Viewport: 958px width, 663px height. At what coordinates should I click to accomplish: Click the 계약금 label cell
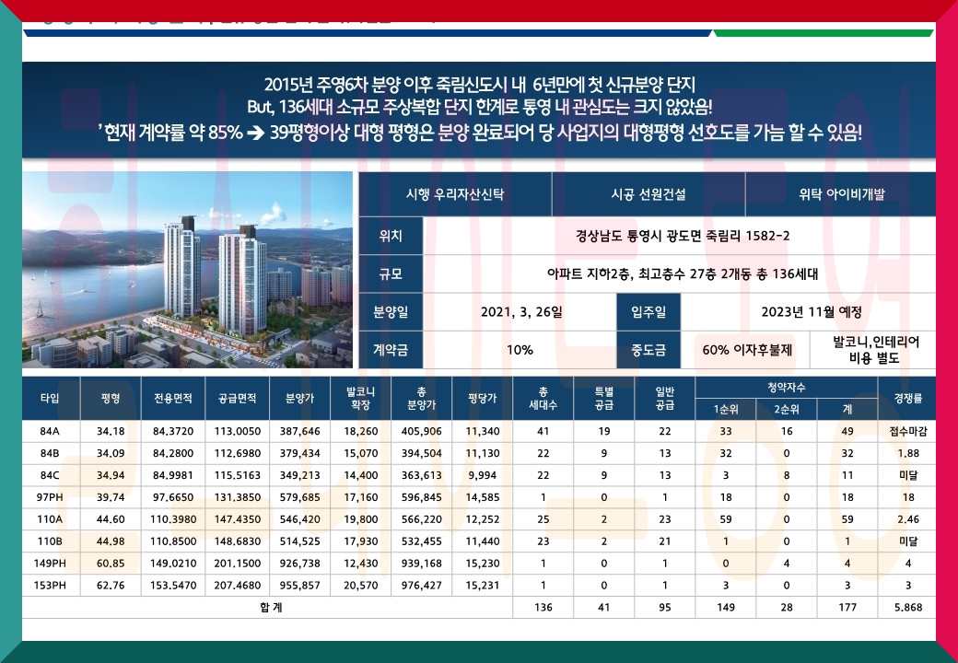tap(391, 350)
